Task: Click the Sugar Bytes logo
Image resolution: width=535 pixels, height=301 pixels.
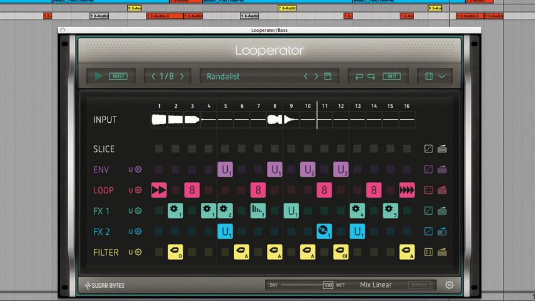Action: 104,285
